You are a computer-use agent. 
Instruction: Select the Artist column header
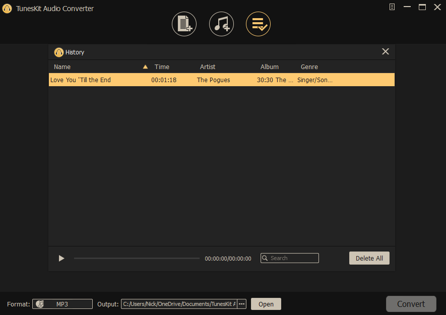(x=208, y=67)
